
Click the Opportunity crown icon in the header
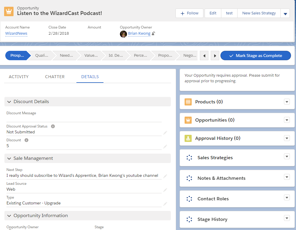tap(9, 11)
